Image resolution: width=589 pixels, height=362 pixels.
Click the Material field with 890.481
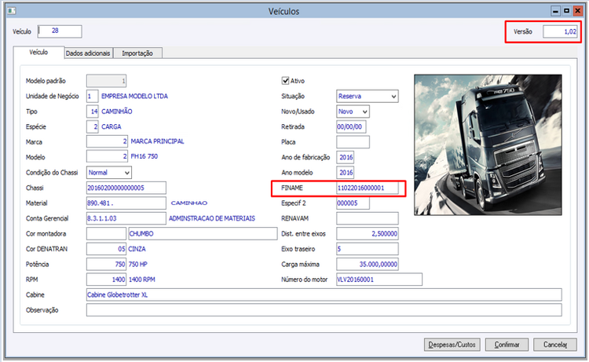tap(126, 203)
